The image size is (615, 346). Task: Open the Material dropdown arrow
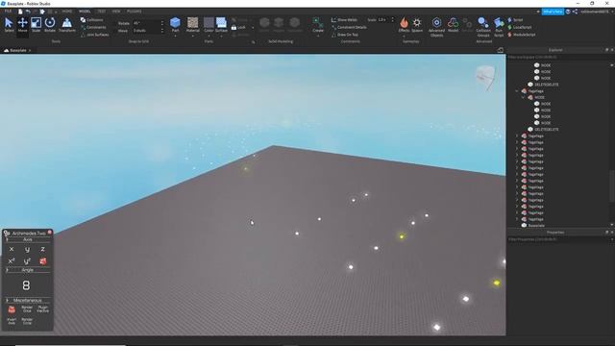[192, 37]
